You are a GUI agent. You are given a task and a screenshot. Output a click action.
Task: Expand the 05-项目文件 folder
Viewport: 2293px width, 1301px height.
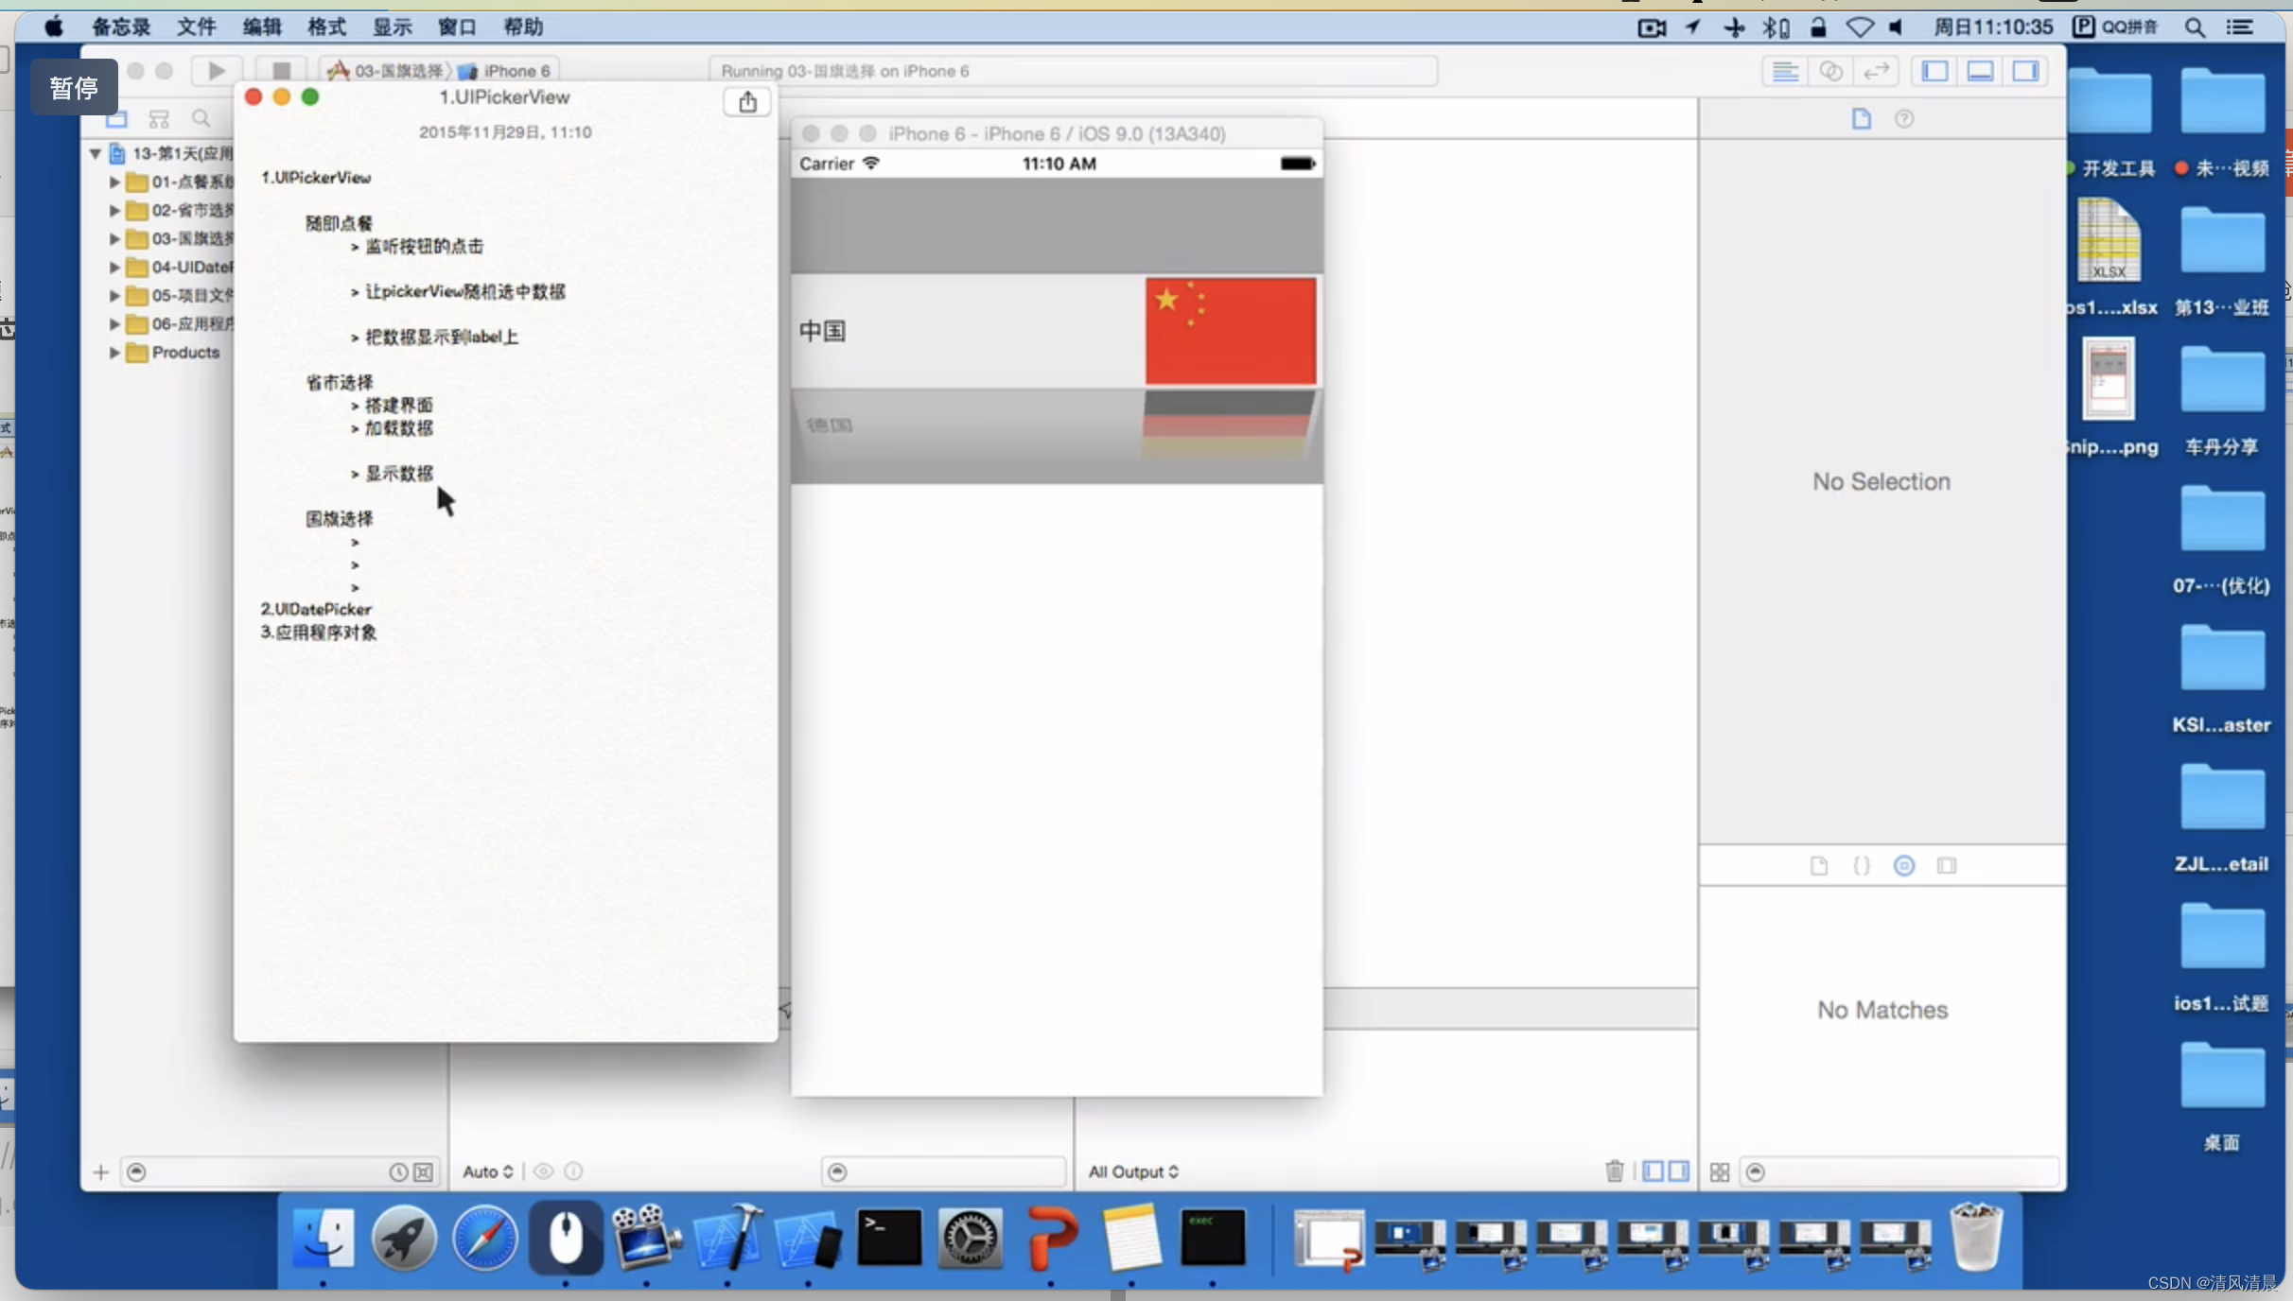(114, 295)
